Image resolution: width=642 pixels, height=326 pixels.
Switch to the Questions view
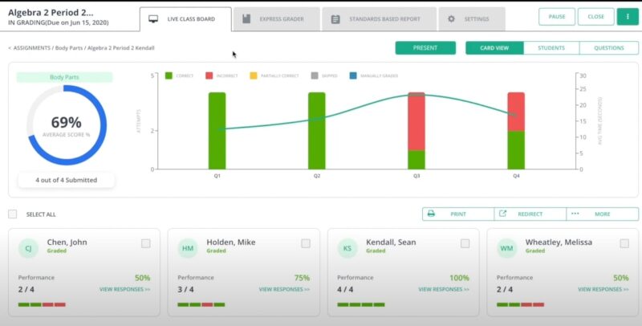pyautogui.click(x=608, y=48)
